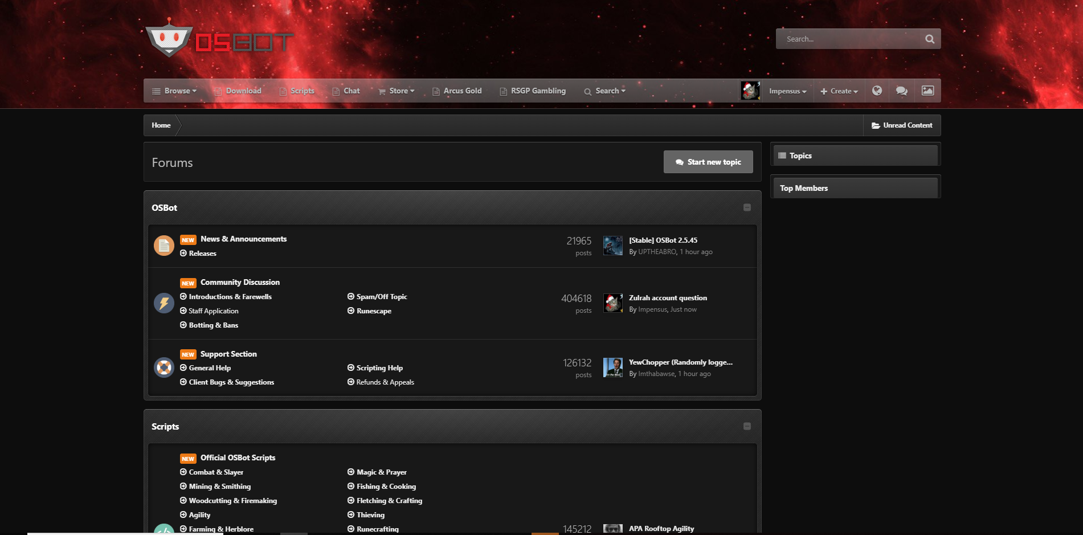The height and width of the screenshot is (535, 1083).
Task: Open the Impensus user menu
Action: coord(788,91)
